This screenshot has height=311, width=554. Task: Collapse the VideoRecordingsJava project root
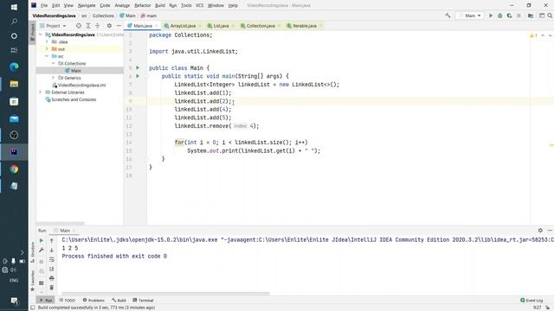coord(41,35)
